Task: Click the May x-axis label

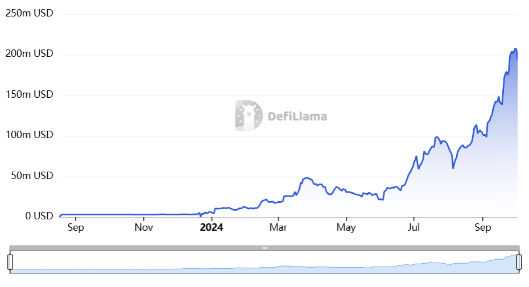Action: 346,227
